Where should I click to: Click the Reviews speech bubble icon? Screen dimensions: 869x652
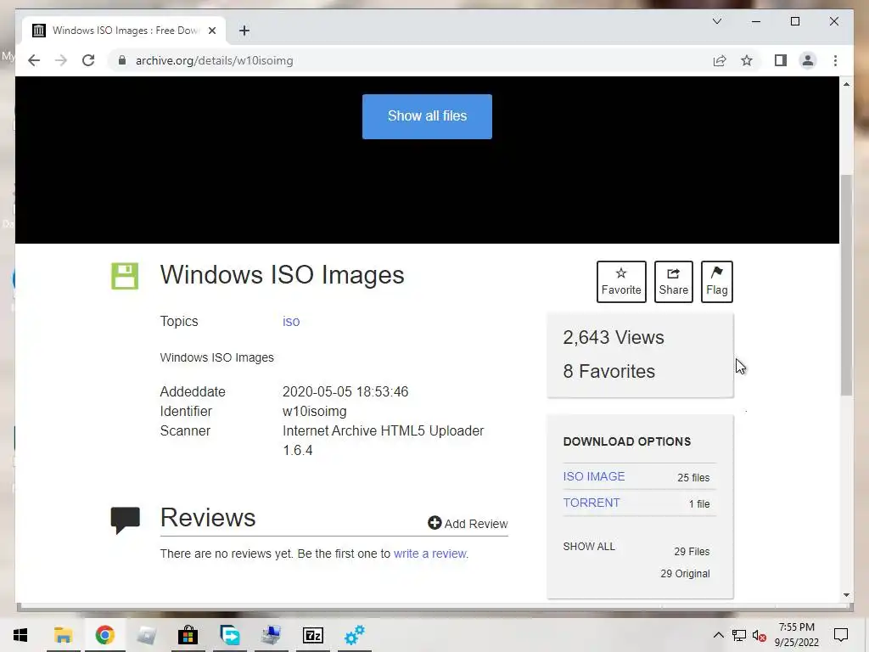[x=126, y=520]
